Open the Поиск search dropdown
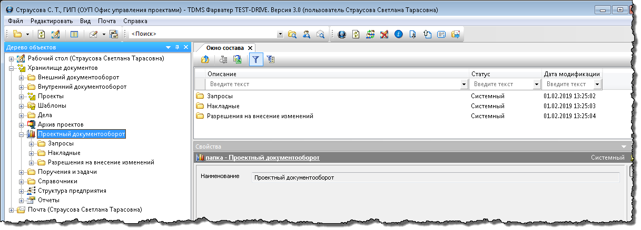641x230 pixels. coord(280,34)
